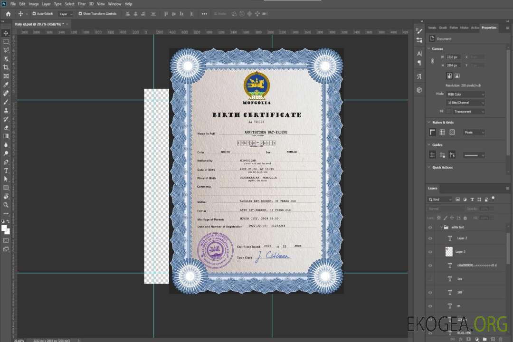Open the Layer menu
This screenshot has width=513, height=342.
coord(46,4)
